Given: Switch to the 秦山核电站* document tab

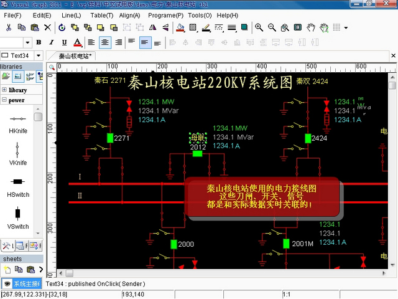Looking at the screenshot, I should pyautogui.click(x=75, y=56).
